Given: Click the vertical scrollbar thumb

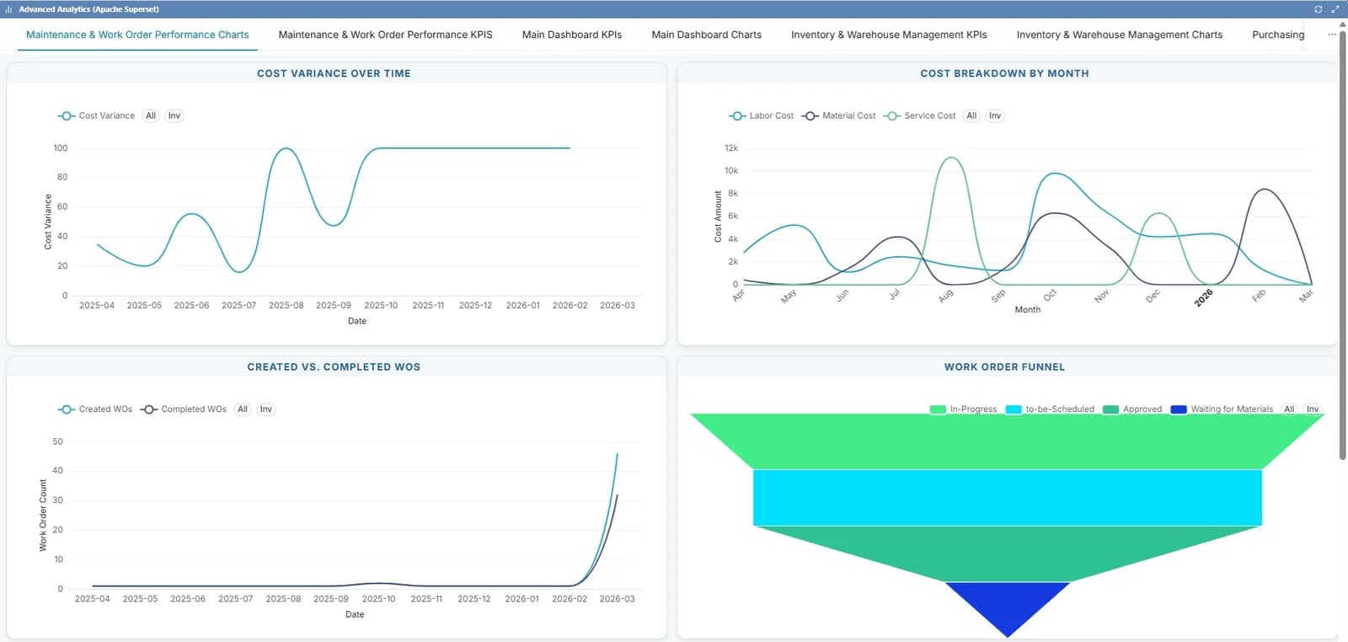Looking at the screenshot, I should [1342, 244].
